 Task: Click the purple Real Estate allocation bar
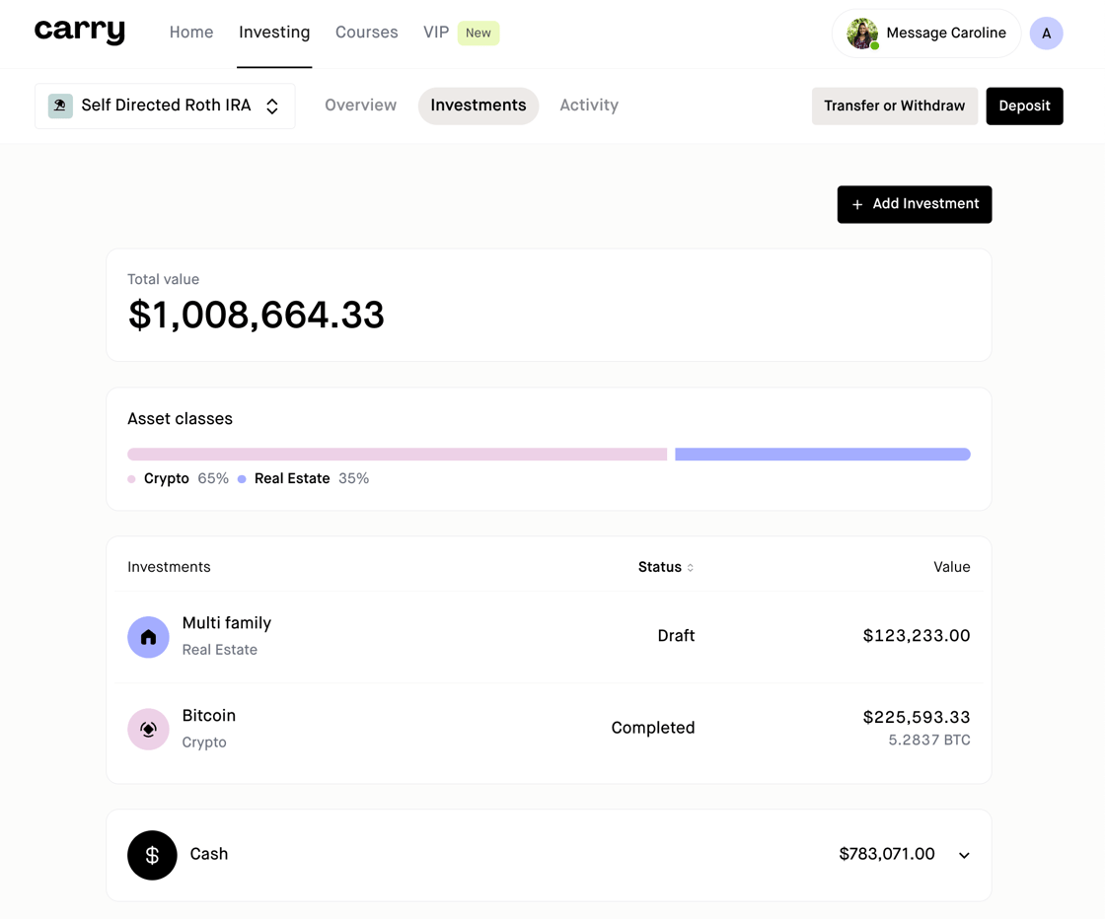pos(823,455)
